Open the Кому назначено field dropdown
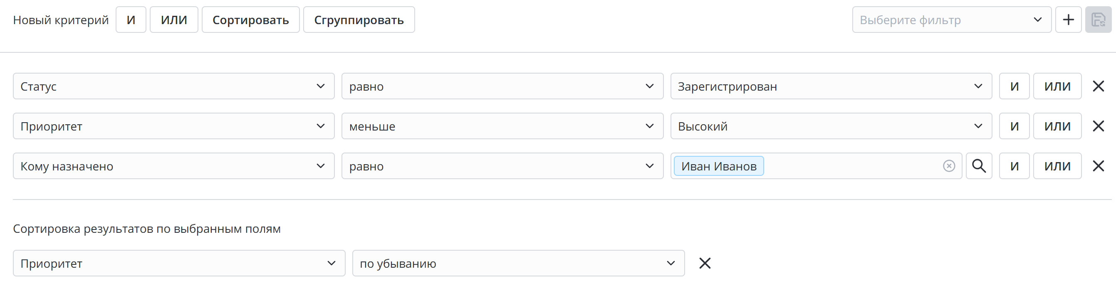 pyautogui.click(x=173, y=166)
